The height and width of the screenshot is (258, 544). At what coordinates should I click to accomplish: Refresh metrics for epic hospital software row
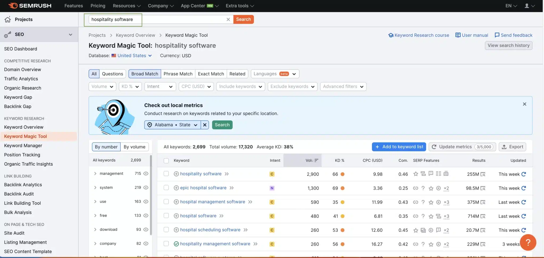coord(524,188)
